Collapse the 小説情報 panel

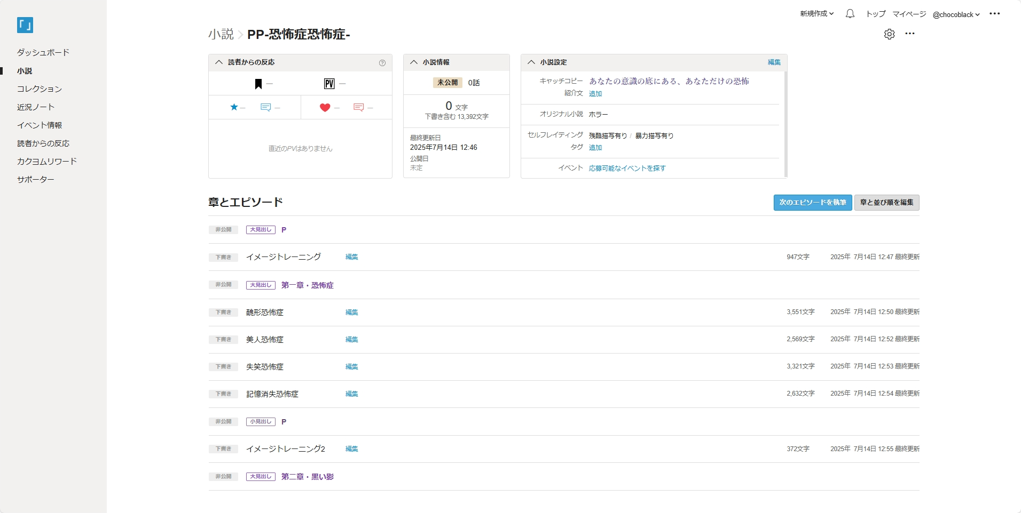[414, 62]
